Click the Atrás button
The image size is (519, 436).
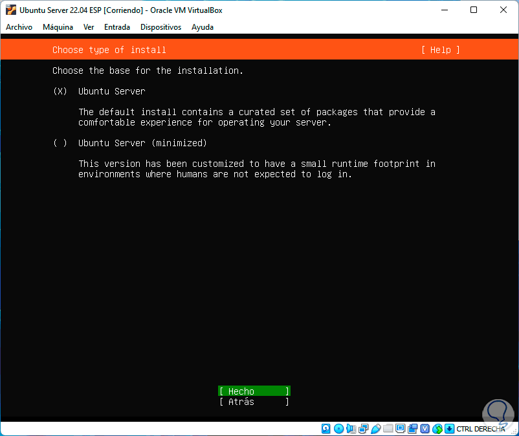254,402
